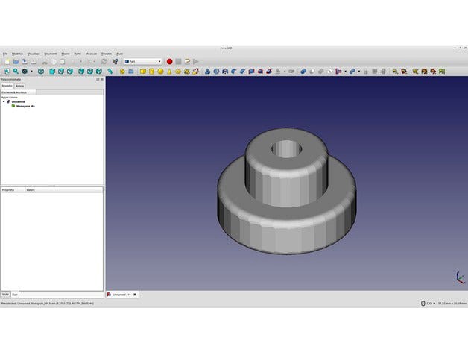Open the draw style dropdown arrow

[x=32, y=72]
